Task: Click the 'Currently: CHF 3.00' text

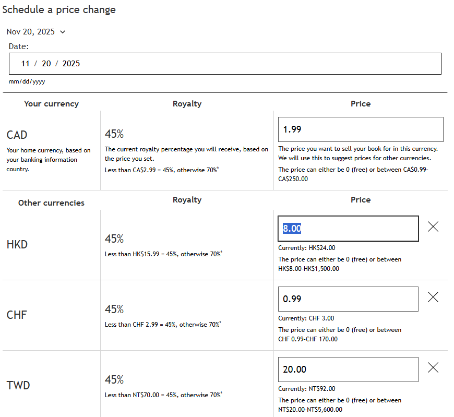Action: pyautogui.click(x=306, y=318)
